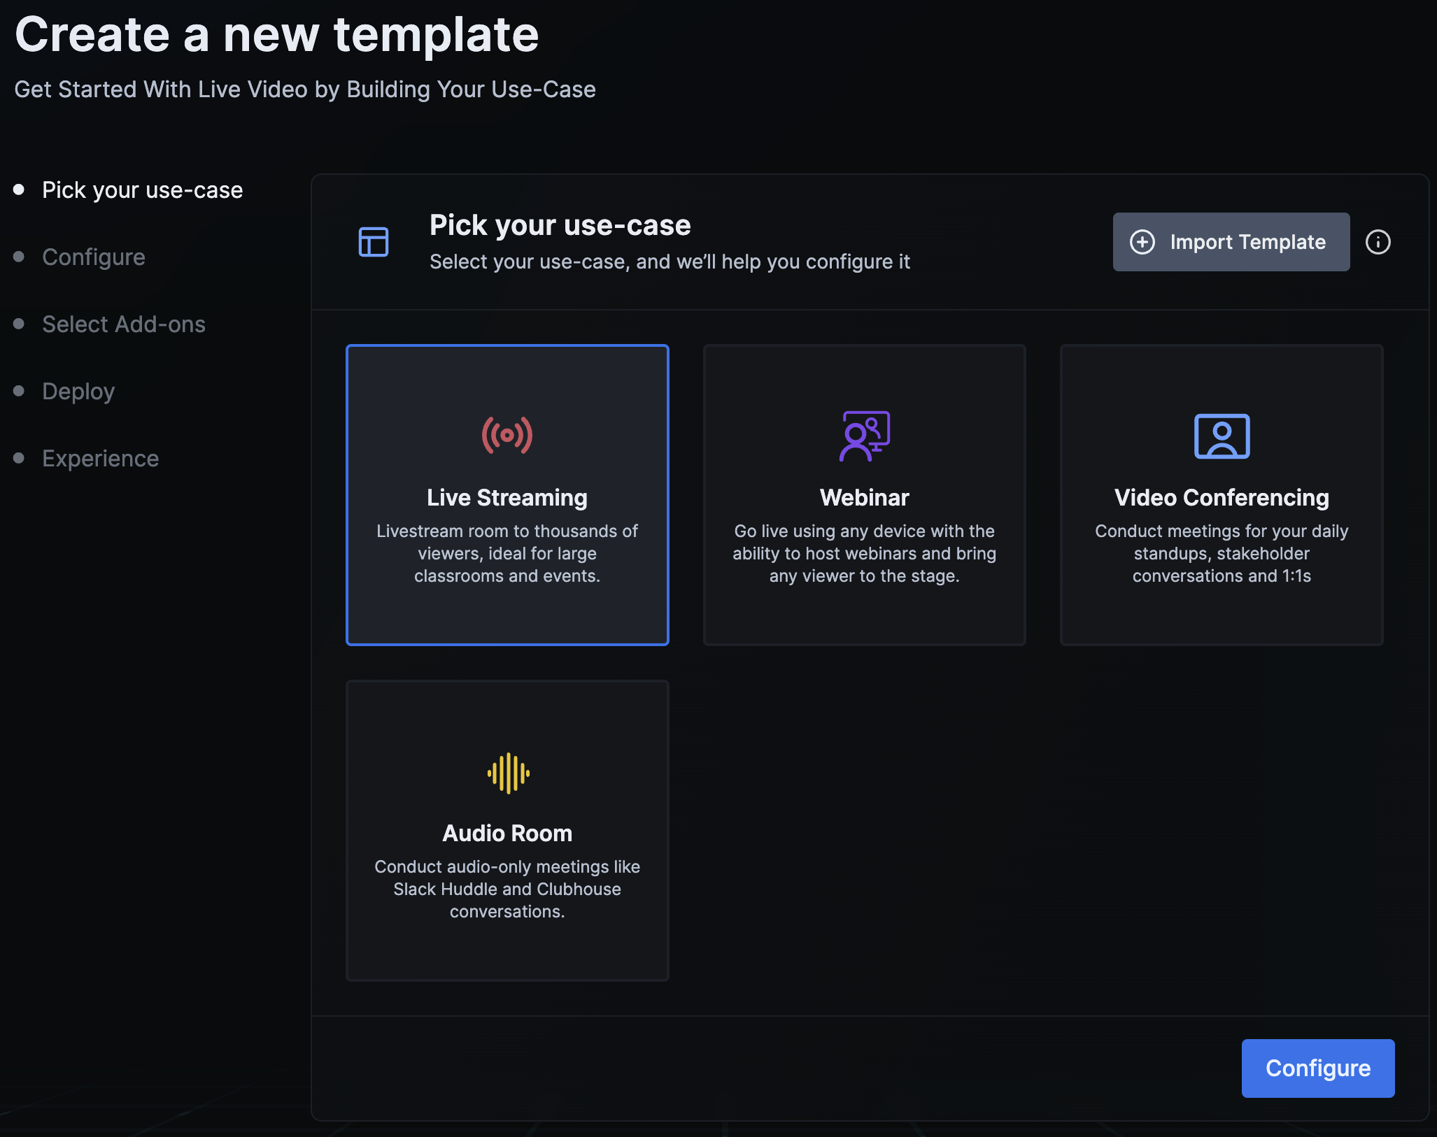The width and height of the screenshot is (1437, 1137).
Task: Open the Experience step in sidebar
Action: point(101,459)
